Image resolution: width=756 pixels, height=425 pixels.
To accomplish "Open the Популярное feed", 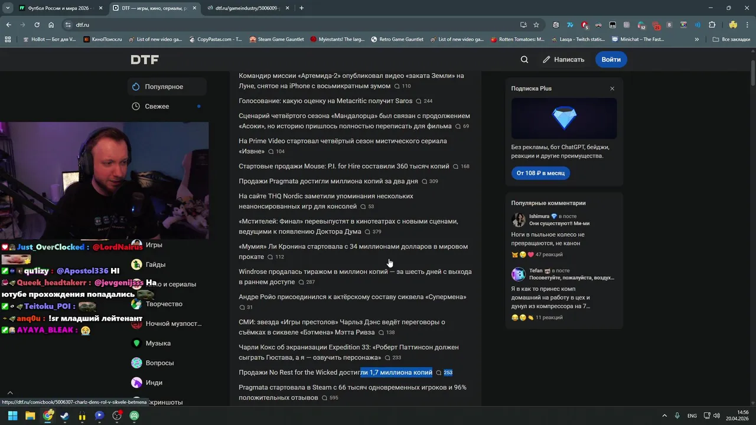I will [x=167, y=87].
